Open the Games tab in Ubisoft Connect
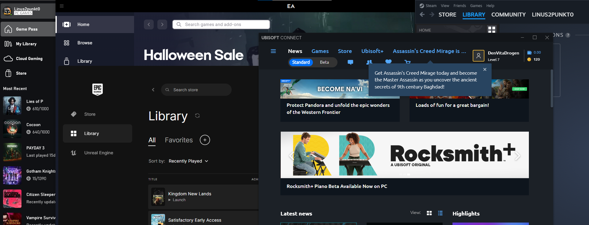 pyautogui.click(x=320, y=51)
